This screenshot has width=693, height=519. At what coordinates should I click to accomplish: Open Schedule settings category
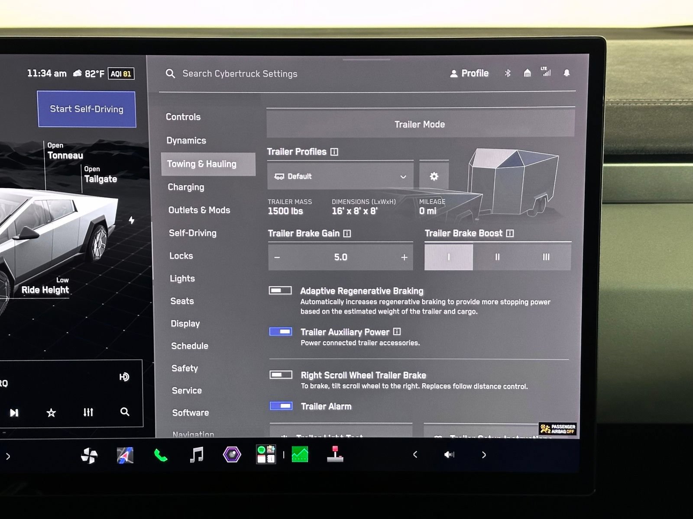tap(190, 346)
